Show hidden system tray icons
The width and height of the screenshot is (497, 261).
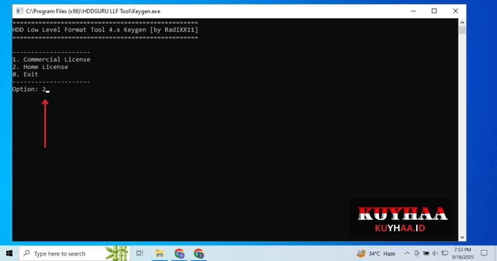tap(407, 253)
